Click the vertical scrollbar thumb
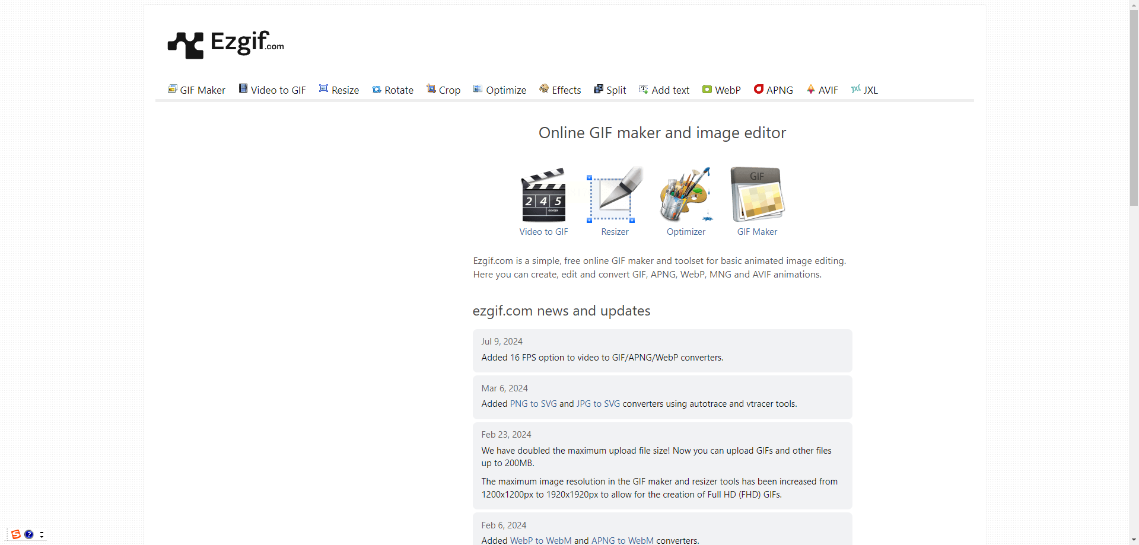The height and width of the screenshot is (545, 1139). tap(1134, 108)
